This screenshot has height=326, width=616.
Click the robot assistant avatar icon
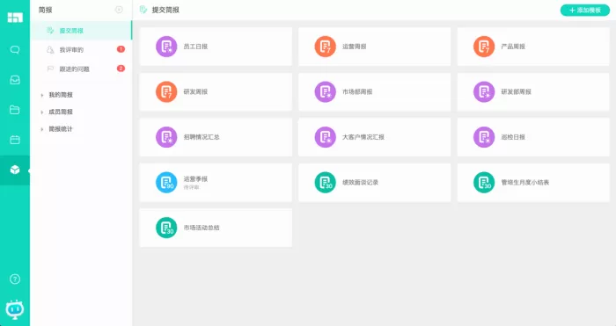(15, 308)
